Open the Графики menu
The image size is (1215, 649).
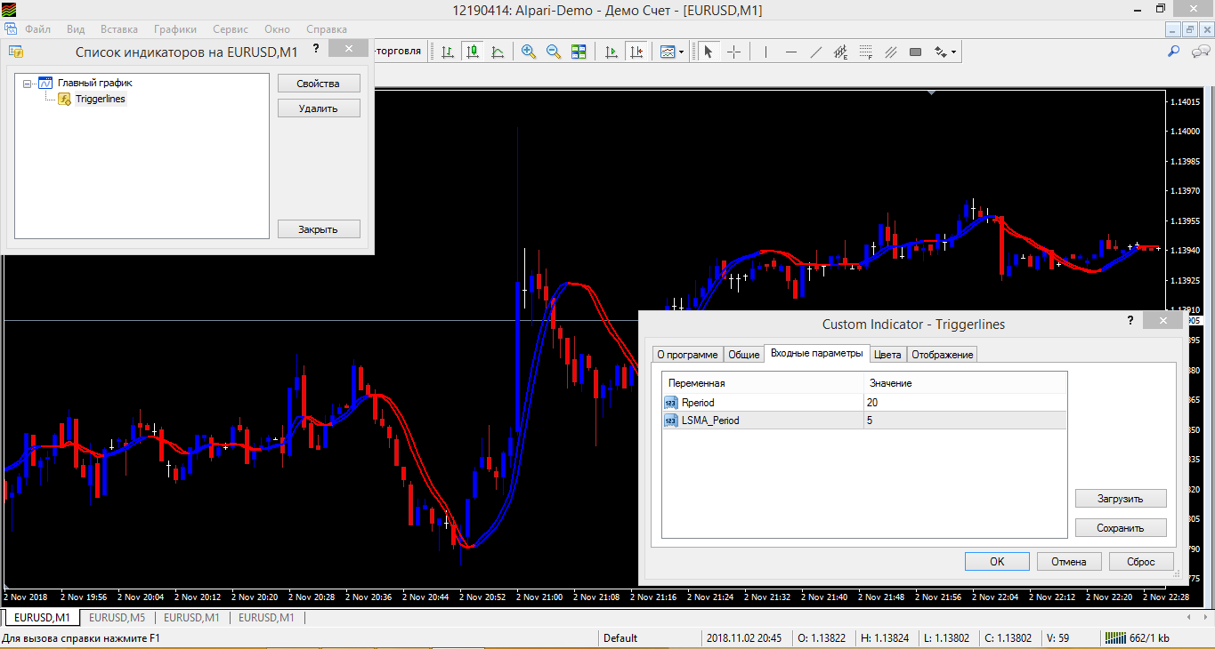pyautogui.click(x=174, y=29)
